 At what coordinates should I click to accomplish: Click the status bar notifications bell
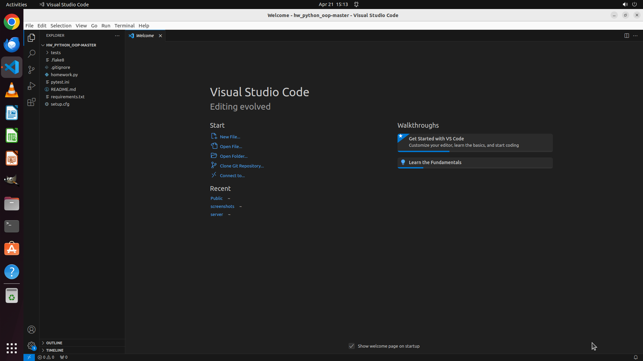point(635,357)
